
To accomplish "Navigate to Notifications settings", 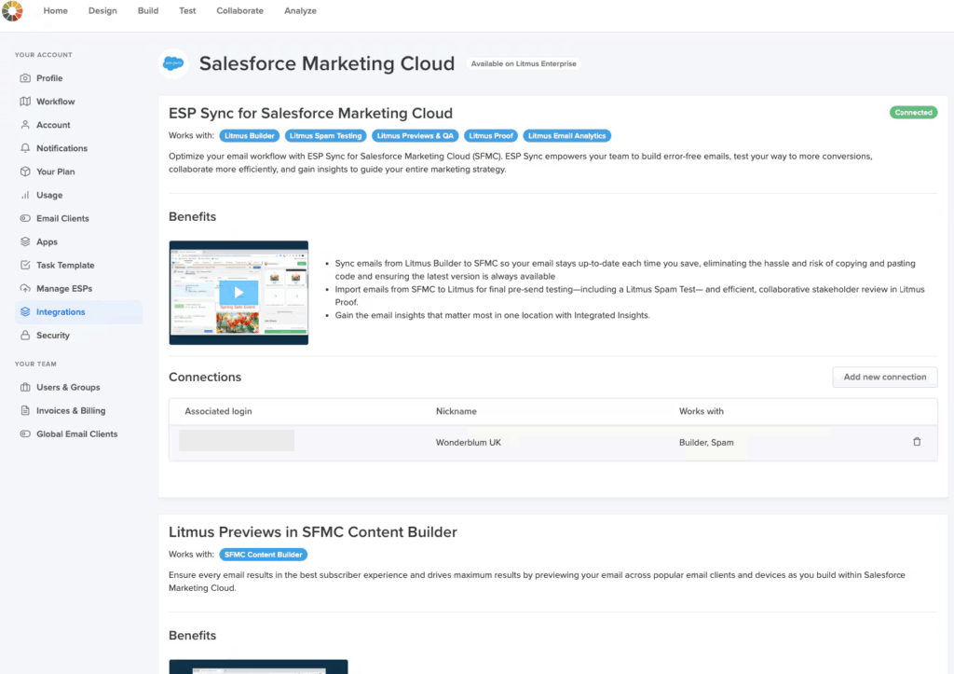I will pyautogui.click(x=62, y=148).
